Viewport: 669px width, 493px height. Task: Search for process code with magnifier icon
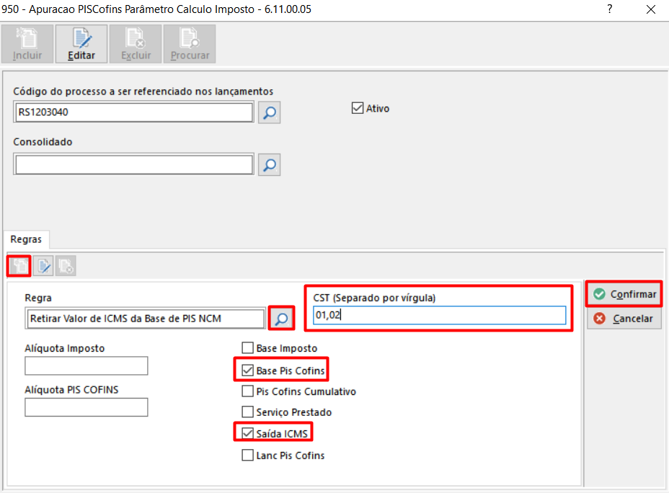click(269, 112)
